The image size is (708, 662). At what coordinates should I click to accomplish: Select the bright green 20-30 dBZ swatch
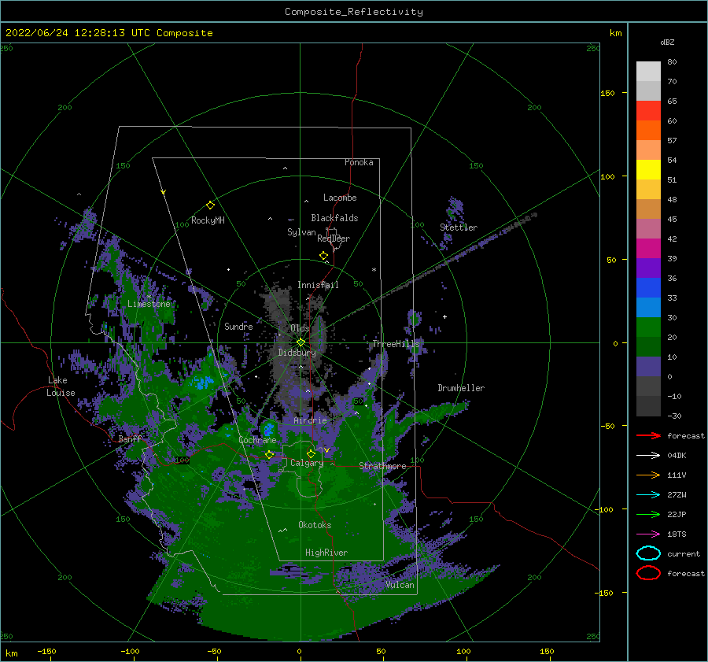[648, 327]
